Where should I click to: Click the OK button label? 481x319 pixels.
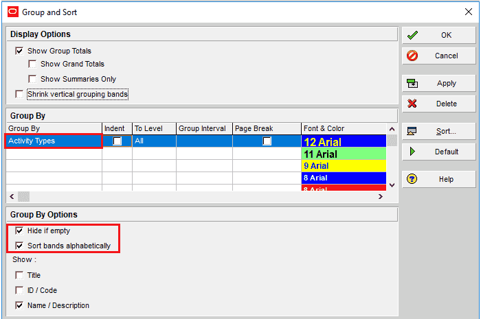(447, 35)
